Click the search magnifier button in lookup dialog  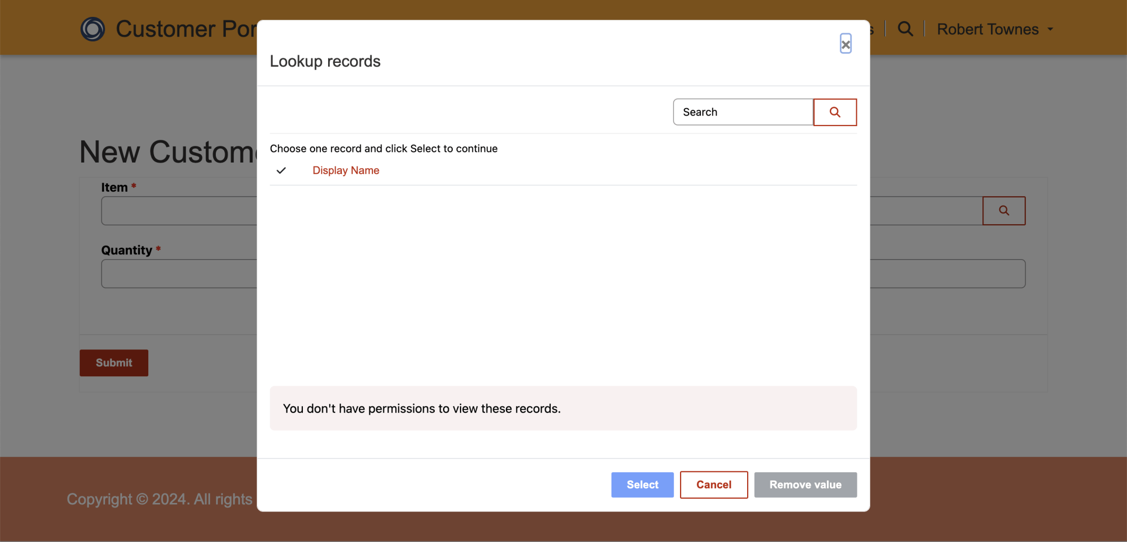click(835, 112)
